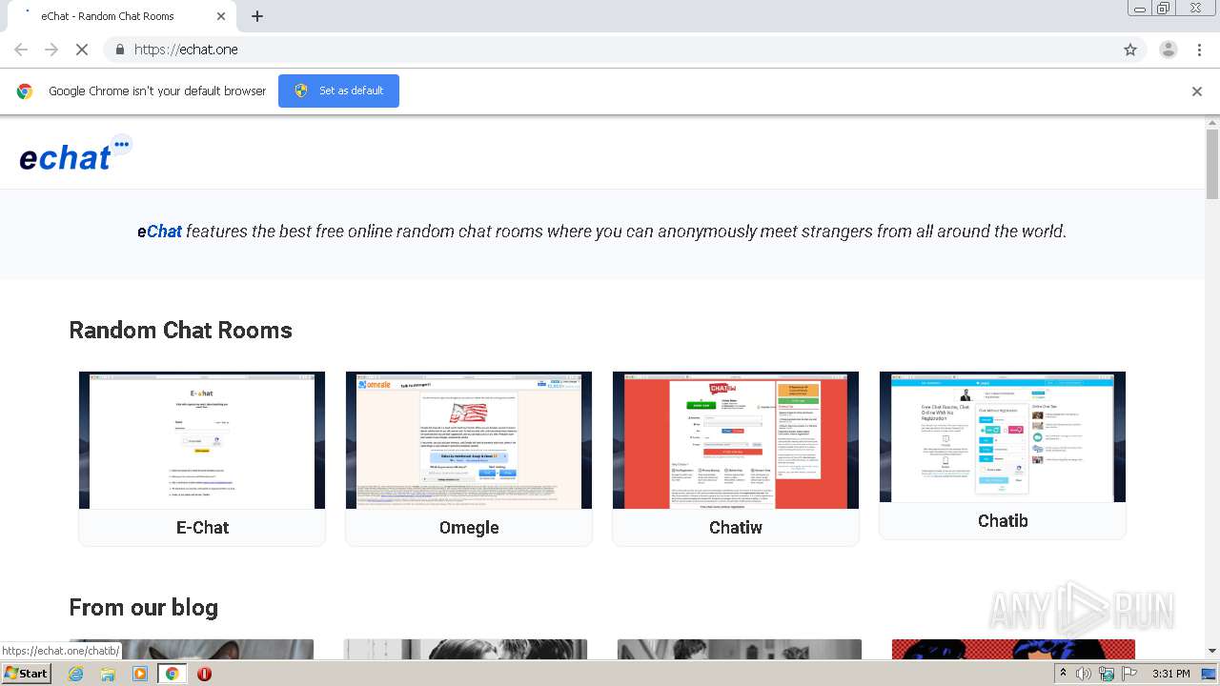This screenshot has width=1220, height=686.
Task: Open the Windows Start menu
Action: pyautogui.click(x=27, y=674)
